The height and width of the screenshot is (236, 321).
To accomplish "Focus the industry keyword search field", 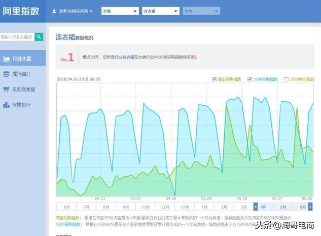I will pos(17,37).
